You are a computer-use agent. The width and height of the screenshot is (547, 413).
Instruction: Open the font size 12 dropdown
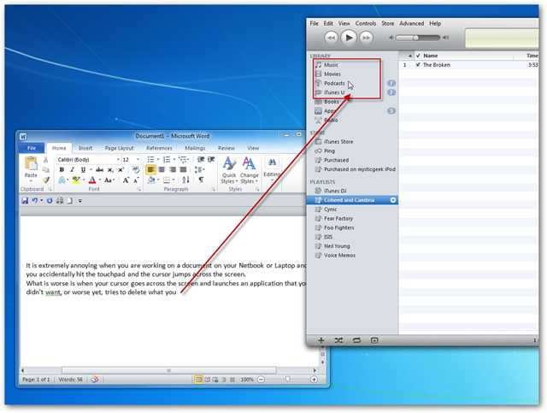(x=138, y=160)
